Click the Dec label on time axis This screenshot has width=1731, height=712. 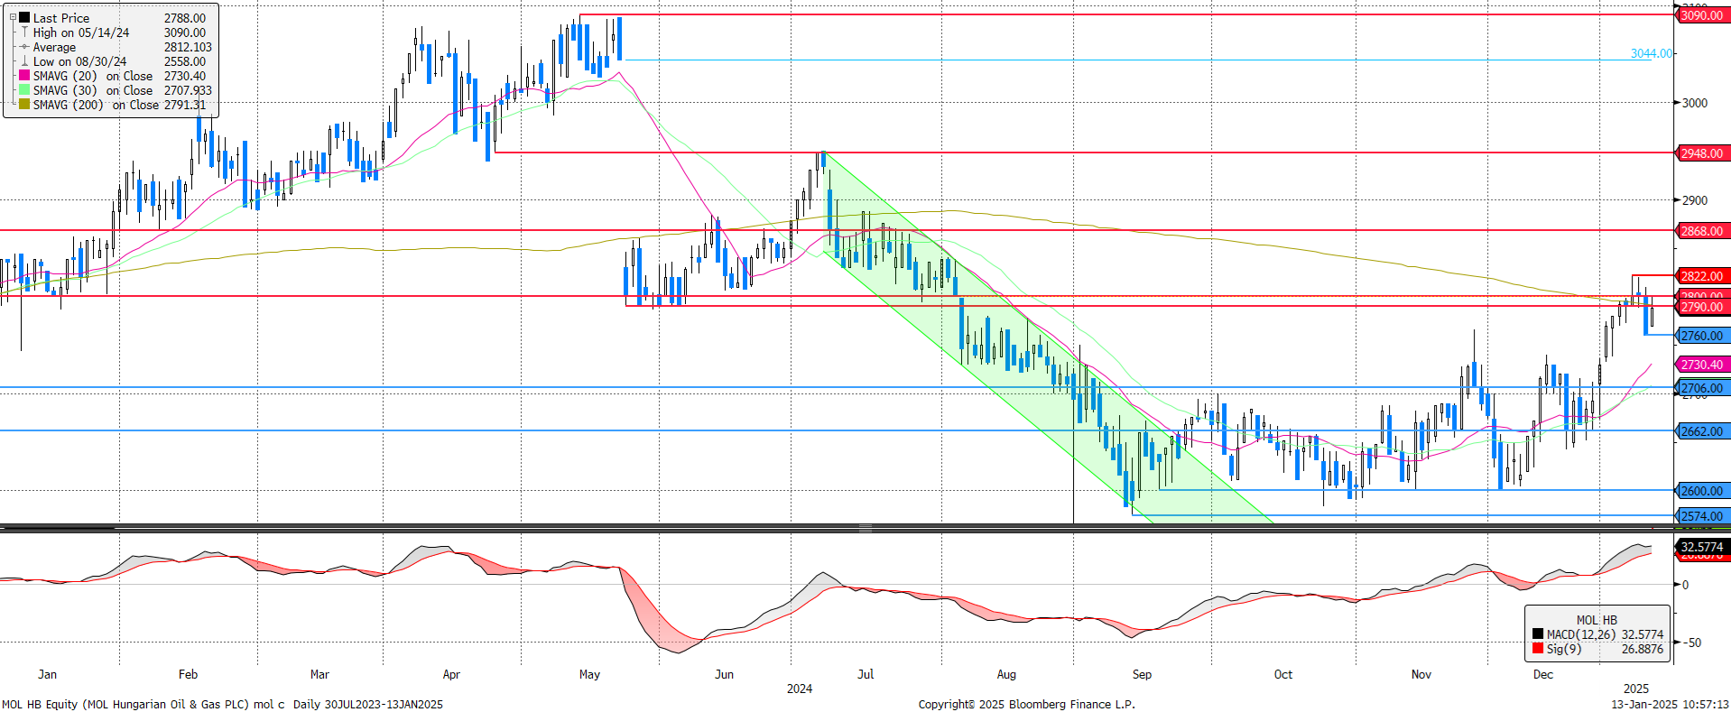tap(1543, 674)
